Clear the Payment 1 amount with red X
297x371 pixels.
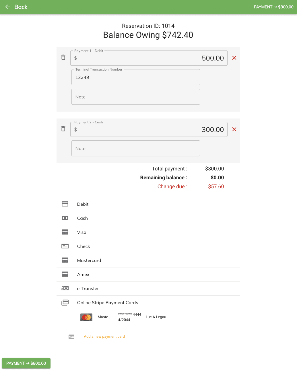coord(234,58)
